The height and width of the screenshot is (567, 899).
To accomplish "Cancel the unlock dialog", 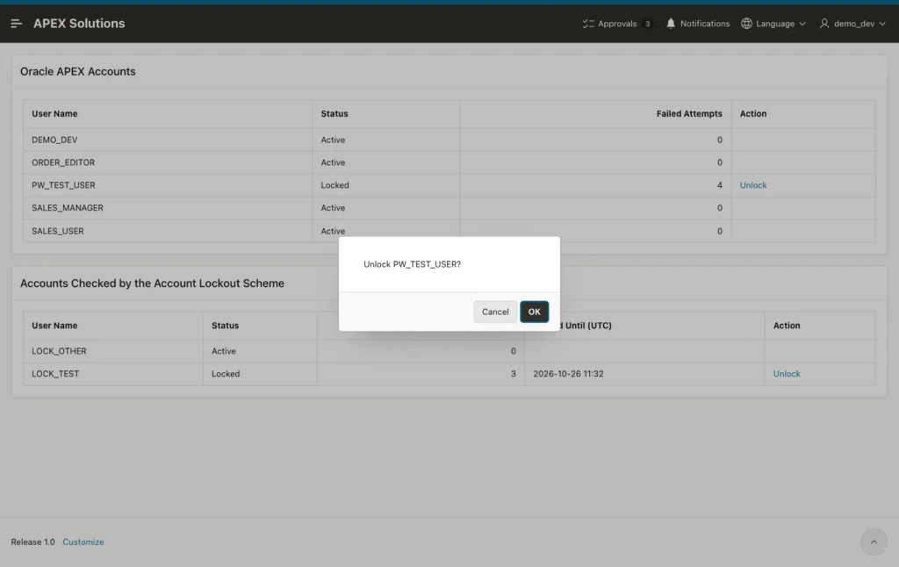I will (495, 312).
